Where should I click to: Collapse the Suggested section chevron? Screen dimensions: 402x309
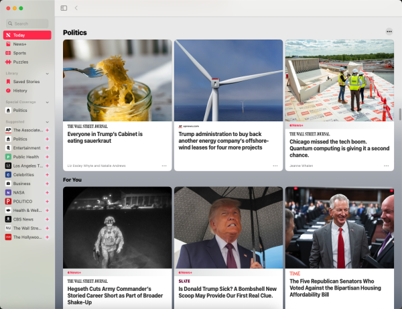(47, 122)
